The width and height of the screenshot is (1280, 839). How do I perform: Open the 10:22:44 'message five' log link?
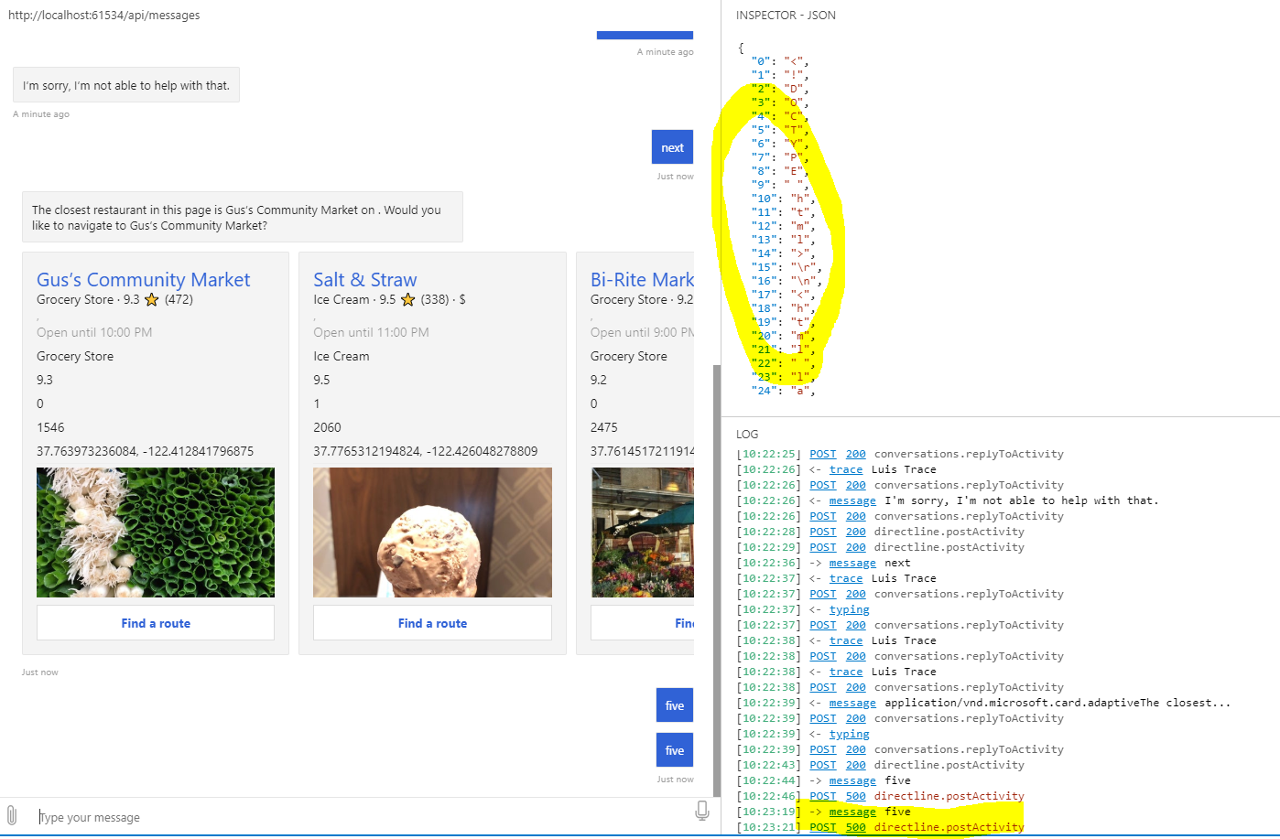[852, 780]
